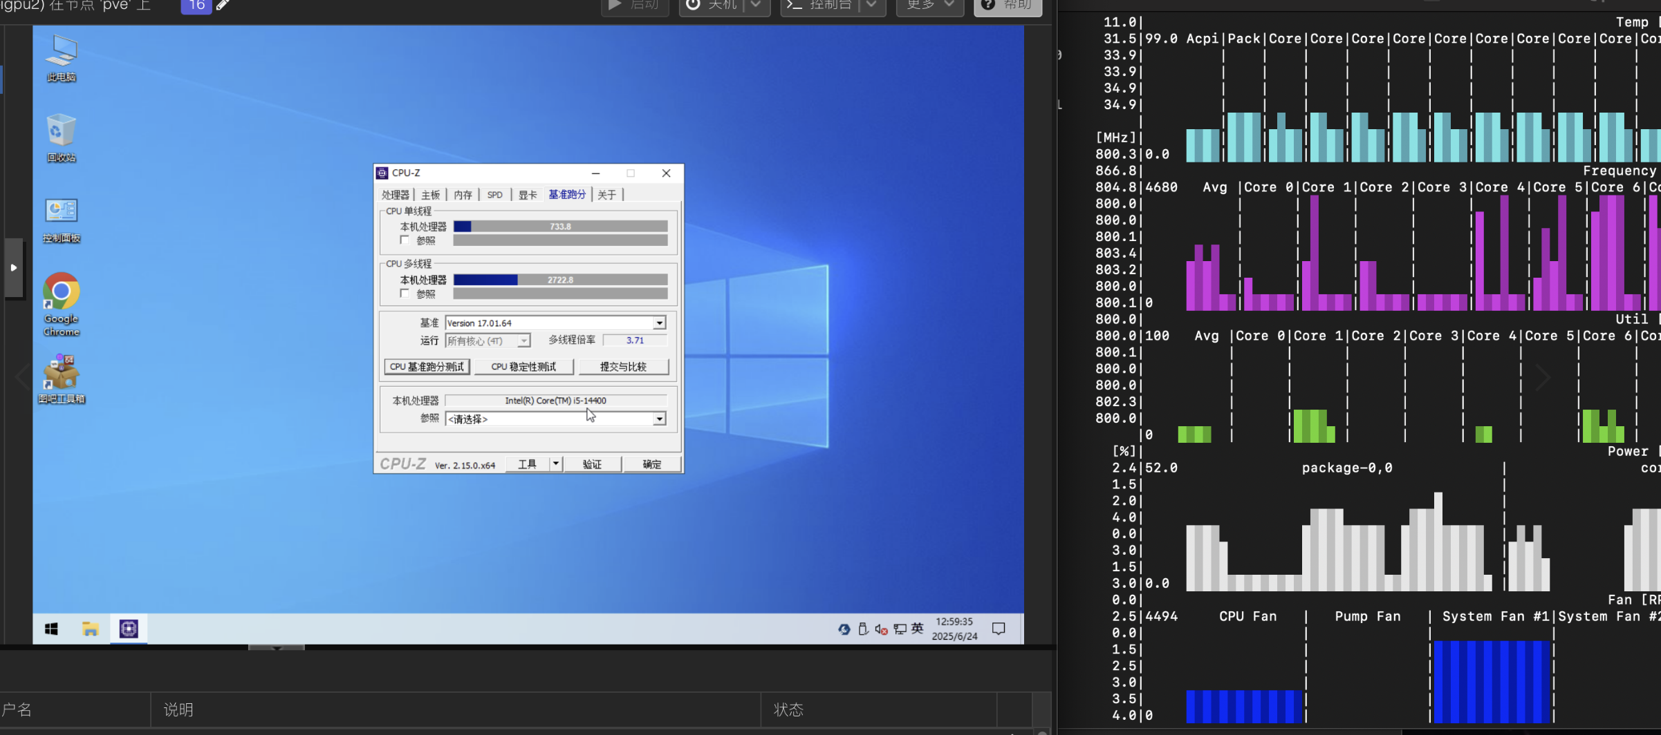Viewport: 1661px width, 735px height.
Task: Open the Windows notification center icon
Action: [999, 629]
